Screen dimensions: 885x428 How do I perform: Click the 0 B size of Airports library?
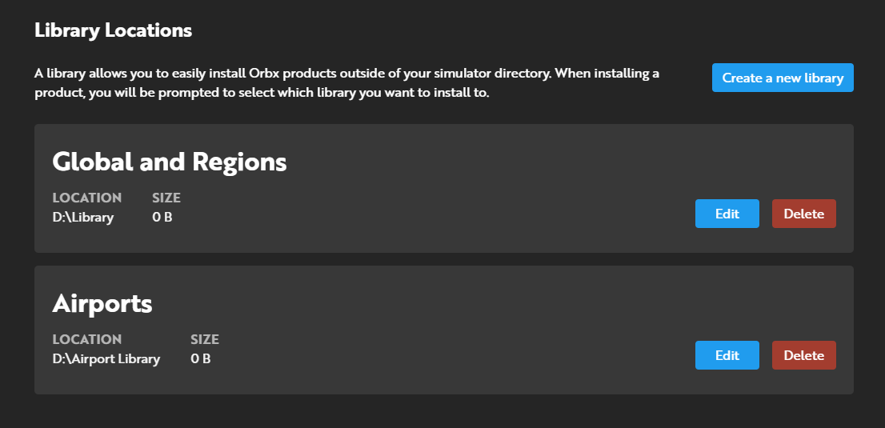tap(201, 358)
